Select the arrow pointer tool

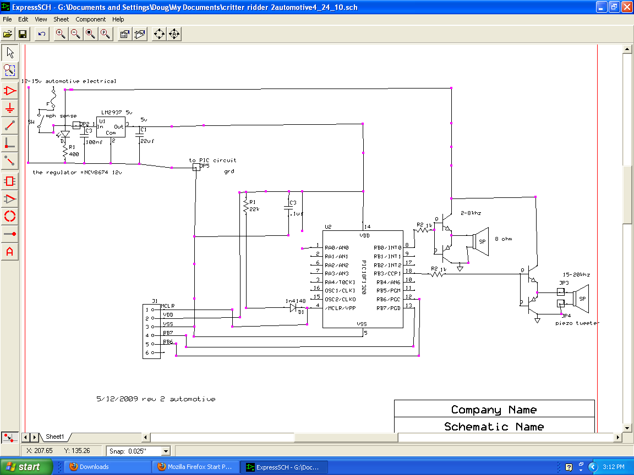(10, 53)
